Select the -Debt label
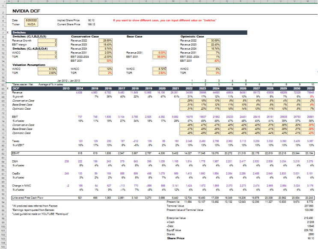The image size is (318, 249). [x=170, y=226]
